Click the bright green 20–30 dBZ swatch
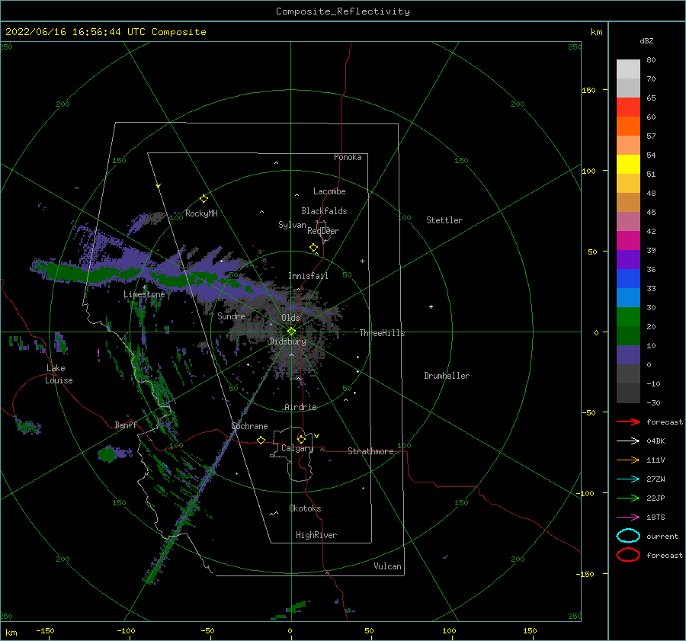This screenshot has width=686, height=641. [x=628, y=317]
